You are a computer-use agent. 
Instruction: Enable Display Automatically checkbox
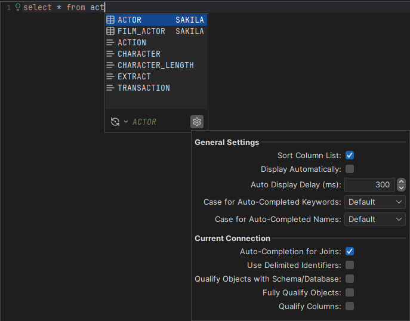click(x=350, y=169)
